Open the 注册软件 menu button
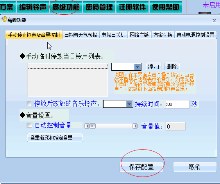220x184 pixels. 132,7
